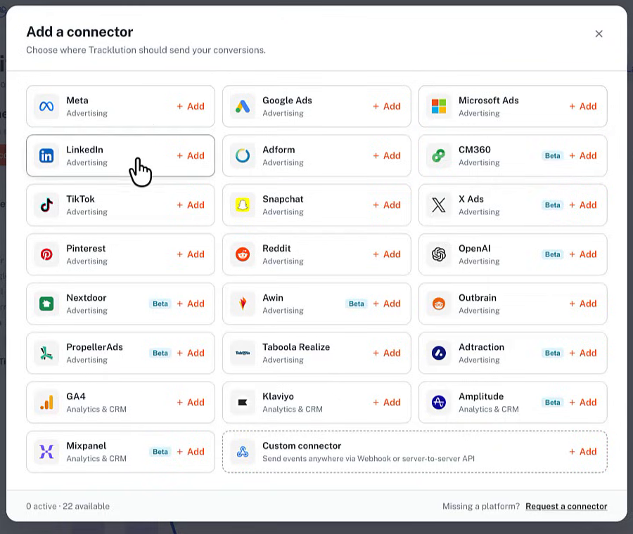
Task: Click the Beta badge on Awin
Action: coord(357,304)
